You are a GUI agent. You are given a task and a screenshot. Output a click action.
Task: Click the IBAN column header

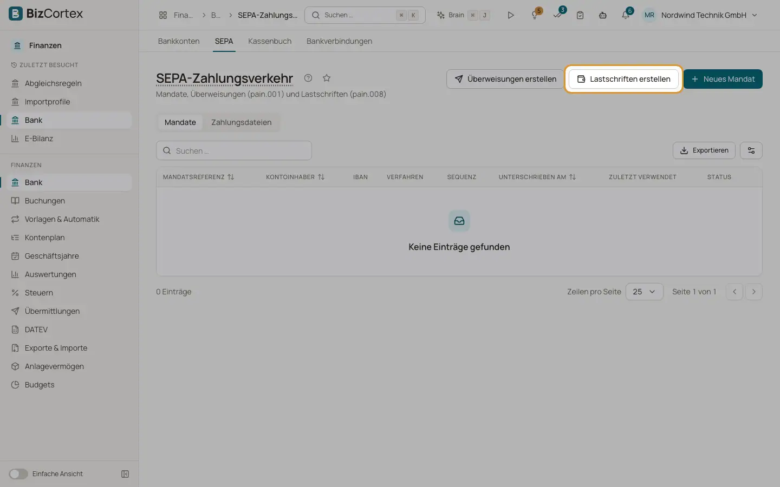360,177
